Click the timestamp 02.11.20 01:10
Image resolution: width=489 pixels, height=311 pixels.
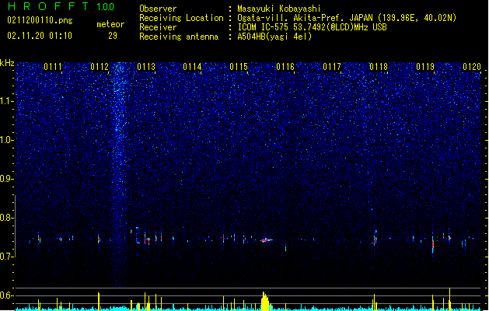point(40,36)
